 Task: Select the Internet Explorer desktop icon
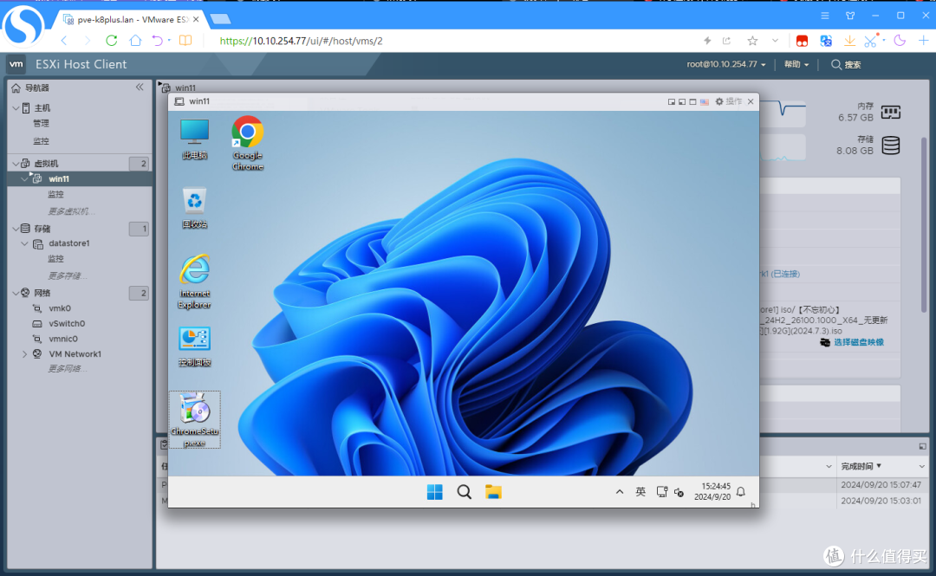tap(195, 282)
